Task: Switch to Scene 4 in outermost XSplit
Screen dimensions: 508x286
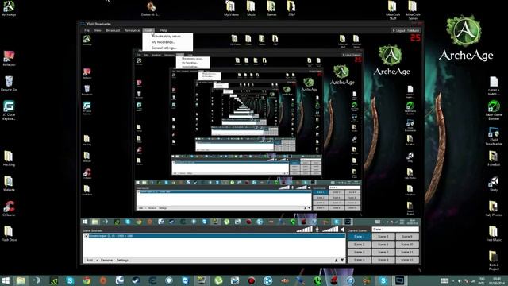Action: click(x=359, y=260)
